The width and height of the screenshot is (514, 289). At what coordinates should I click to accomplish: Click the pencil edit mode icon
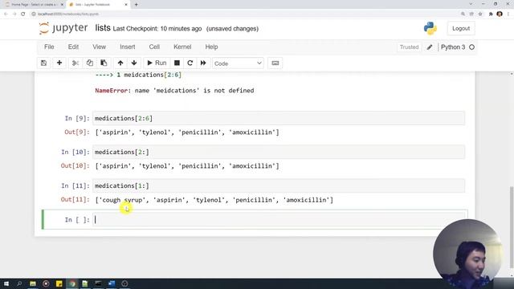coord(430,47)
